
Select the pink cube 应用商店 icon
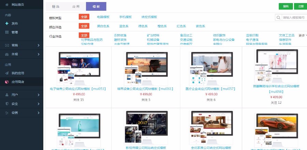(7, 82)
